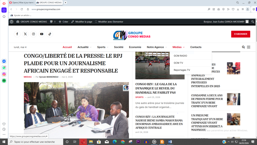Open Opera sidebar three-dots settings
Viewport: 257px width, 145px height.
[4, 134]
